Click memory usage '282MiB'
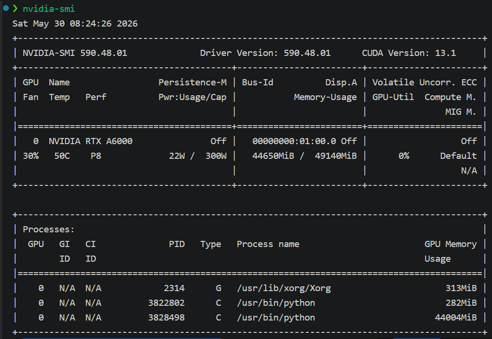Screen dimensions: 492x339 [x=461, y=303]
